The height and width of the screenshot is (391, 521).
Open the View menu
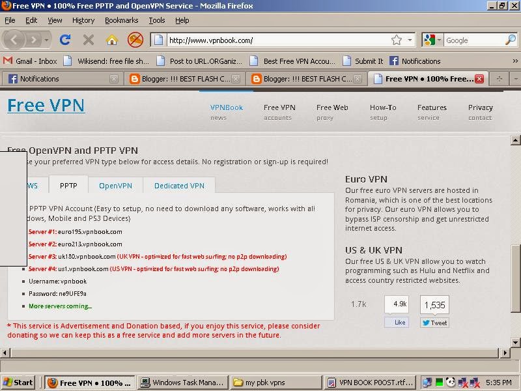[55, 20]
